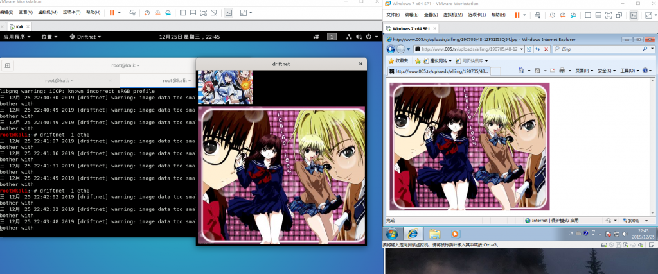Screen dimensions: 658x274
Task: Toggle the library sidebar in Windows 7 VMware window
Action: [x=588, y=15]
